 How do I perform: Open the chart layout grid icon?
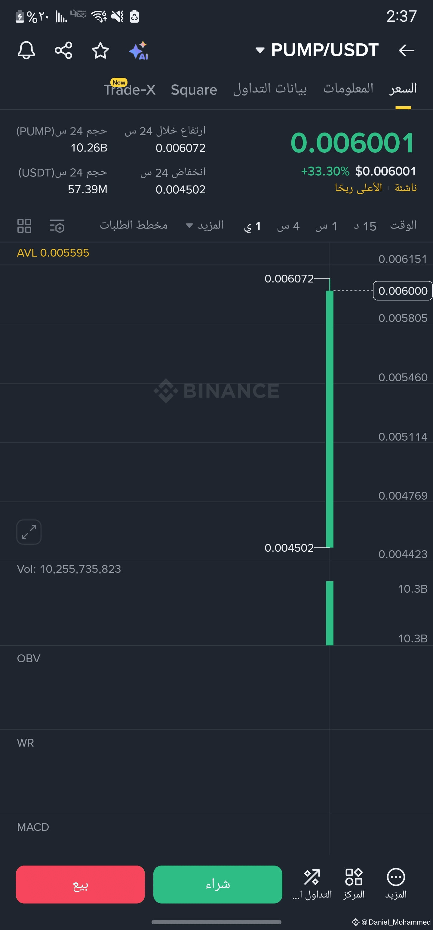coord(25,226)
